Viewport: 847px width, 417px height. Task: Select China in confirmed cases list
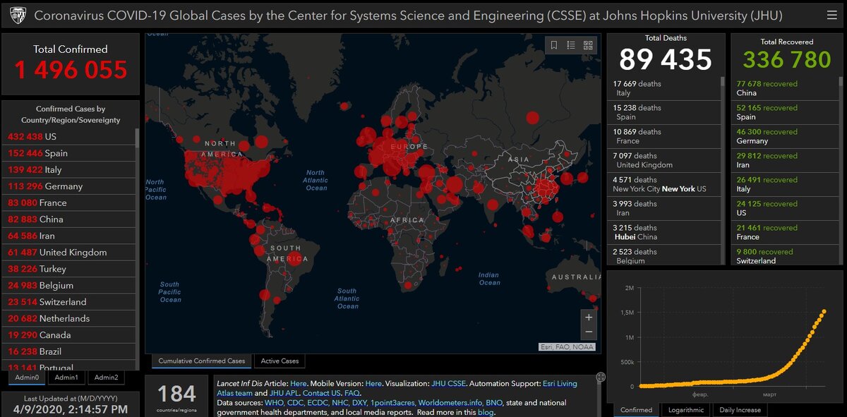tap(68, 219)
